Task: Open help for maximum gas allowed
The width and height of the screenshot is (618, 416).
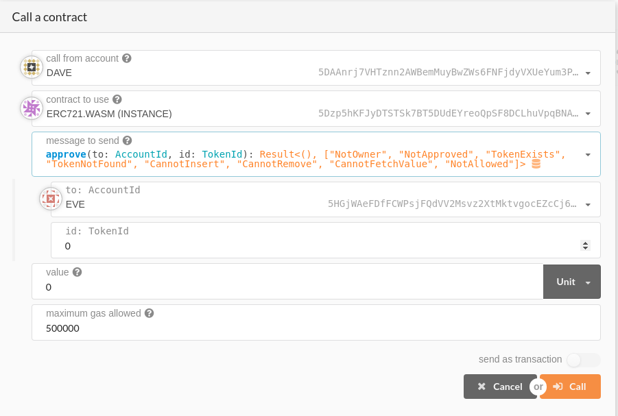Action: pos(149,313)
